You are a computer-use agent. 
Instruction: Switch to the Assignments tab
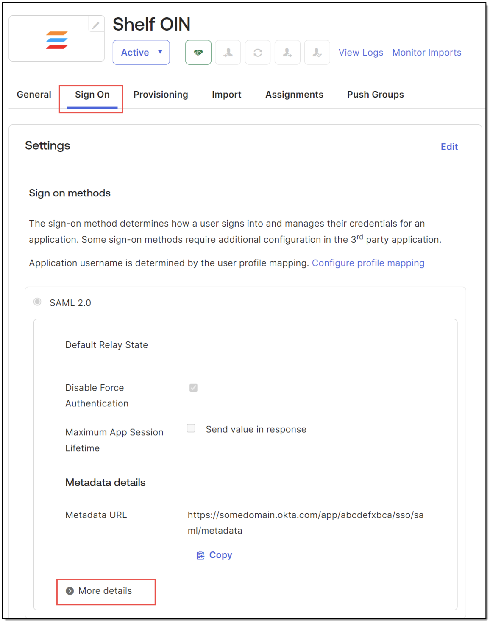(x=294, y=95)
